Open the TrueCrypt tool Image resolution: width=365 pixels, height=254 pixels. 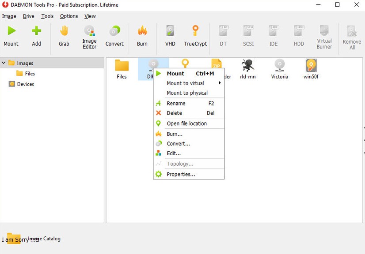click(x=195, y=37)
